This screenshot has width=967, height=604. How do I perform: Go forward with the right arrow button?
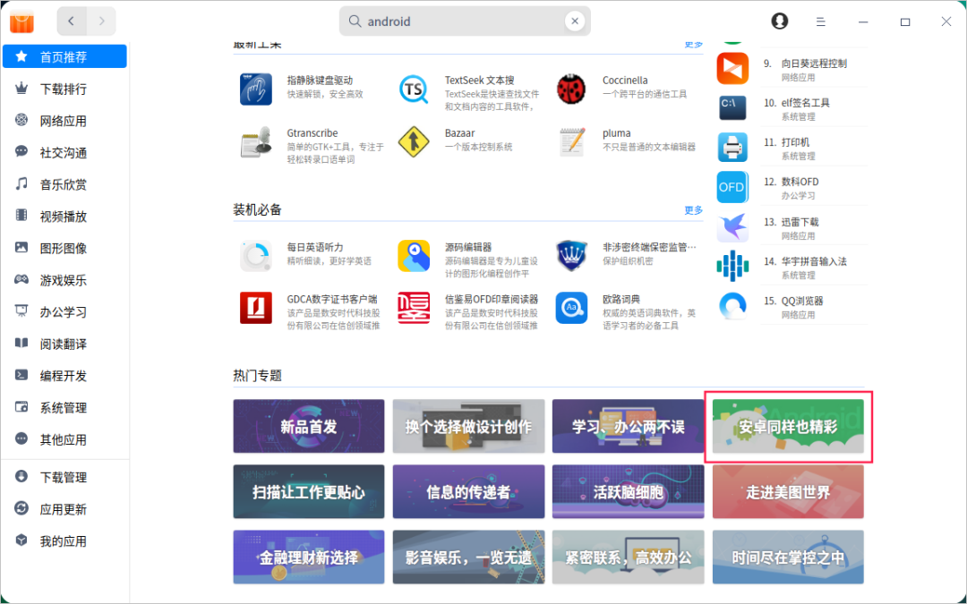[x=102, y=21]
